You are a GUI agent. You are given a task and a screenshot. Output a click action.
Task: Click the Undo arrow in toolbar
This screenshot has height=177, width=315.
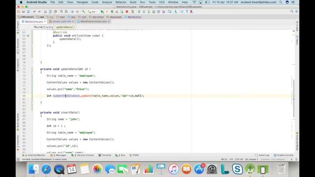coord(34,12)
